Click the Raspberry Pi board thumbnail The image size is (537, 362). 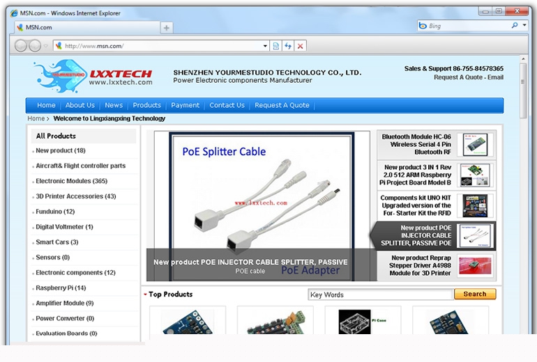coord(475,175)
